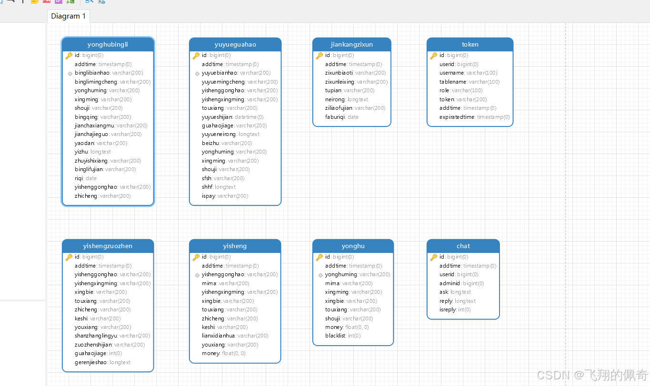
Task: Select the yonghu table header
Action: (x=353, y=246)
